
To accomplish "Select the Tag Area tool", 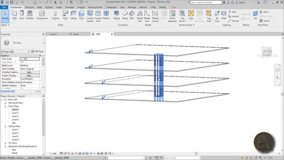I will pos(209,16).
